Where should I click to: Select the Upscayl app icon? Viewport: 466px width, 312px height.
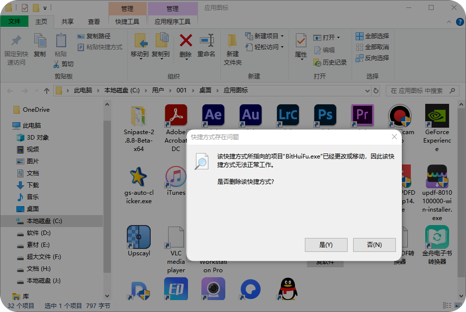point(138,237)
